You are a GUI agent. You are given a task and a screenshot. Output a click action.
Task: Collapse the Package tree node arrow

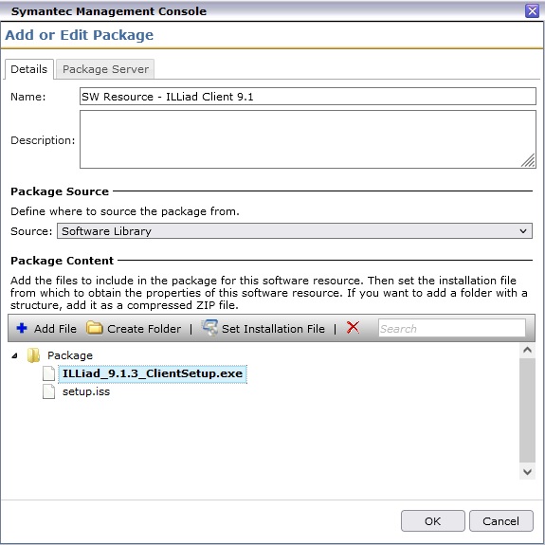(x=14, y=355)
